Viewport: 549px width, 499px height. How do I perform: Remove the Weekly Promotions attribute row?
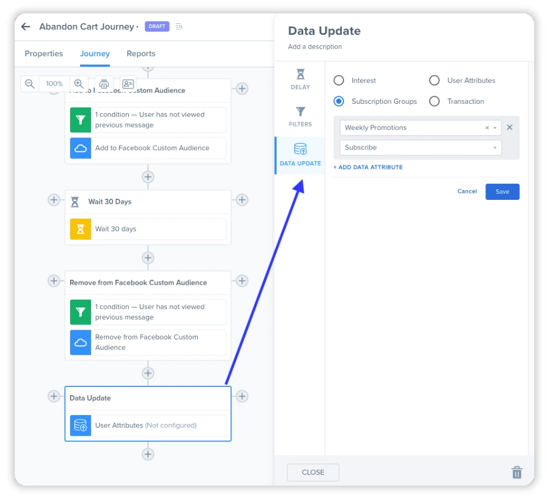point(510,128)
